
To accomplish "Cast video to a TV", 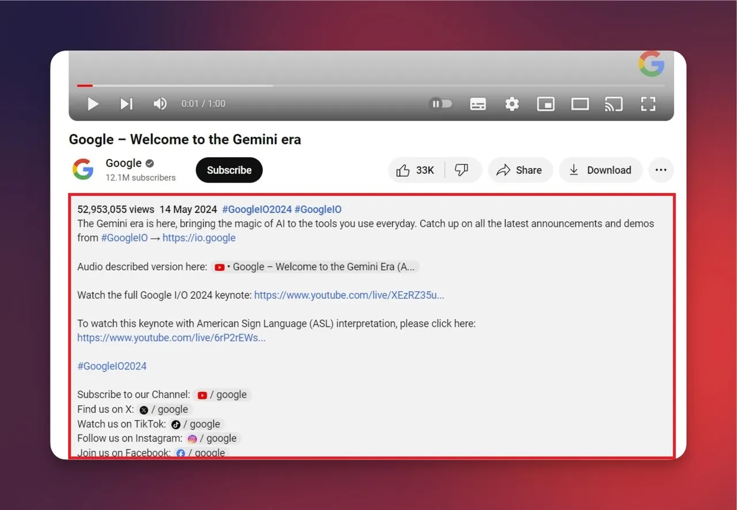I will 614,104.
